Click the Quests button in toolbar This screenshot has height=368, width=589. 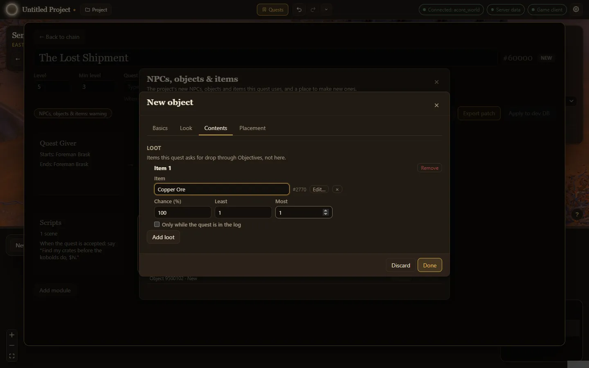pos(272,9)
